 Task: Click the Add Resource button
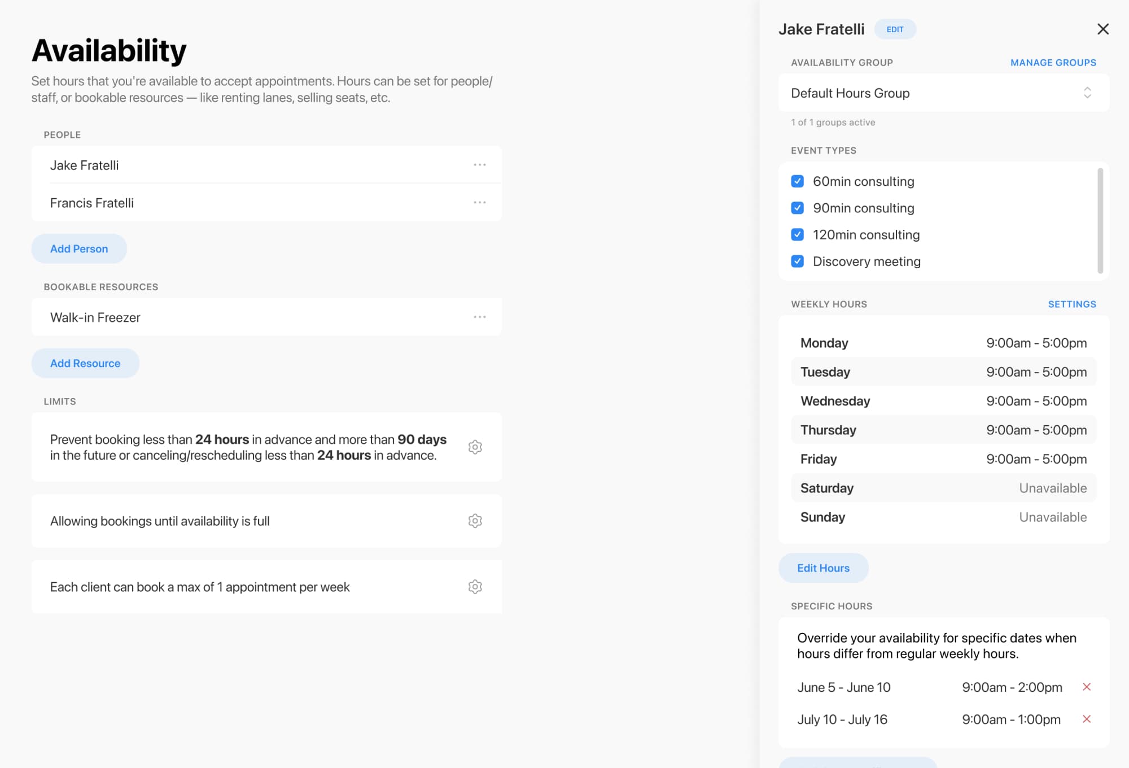(x=85, y=363)
